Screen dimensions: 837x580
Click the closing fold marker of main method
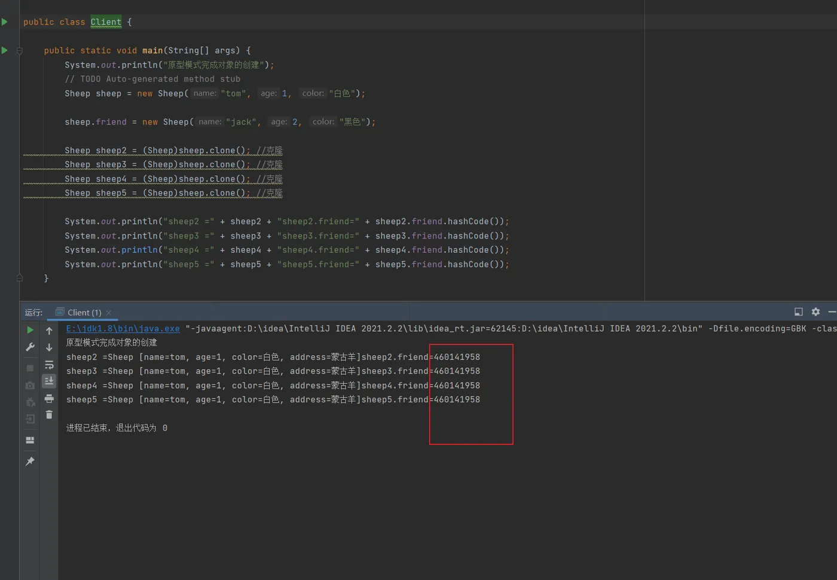pos(20,278)
